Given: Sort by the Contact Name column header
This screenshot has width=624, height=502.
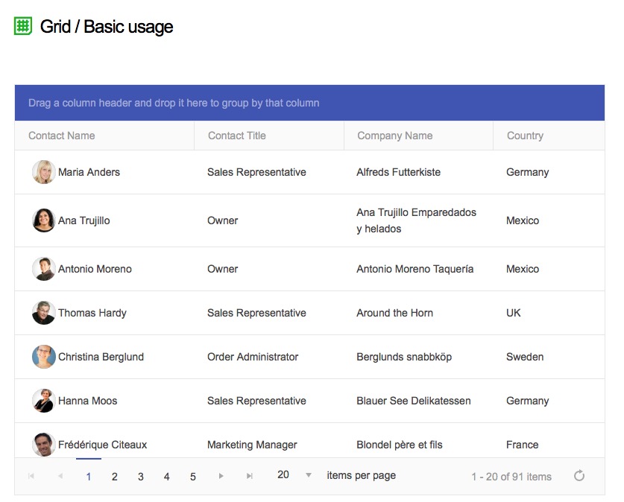Looking at the screenshot, I should (62, 136).
